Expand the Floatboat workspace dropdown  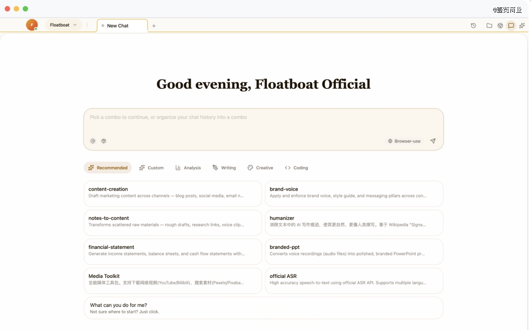tap(64, 25)
